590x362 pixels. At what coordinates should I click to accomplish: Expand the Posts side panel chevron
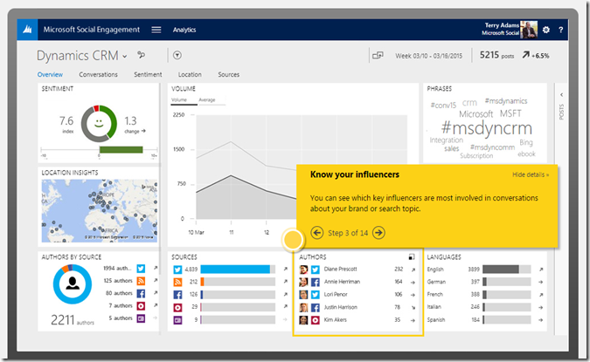tap(561, 94)
